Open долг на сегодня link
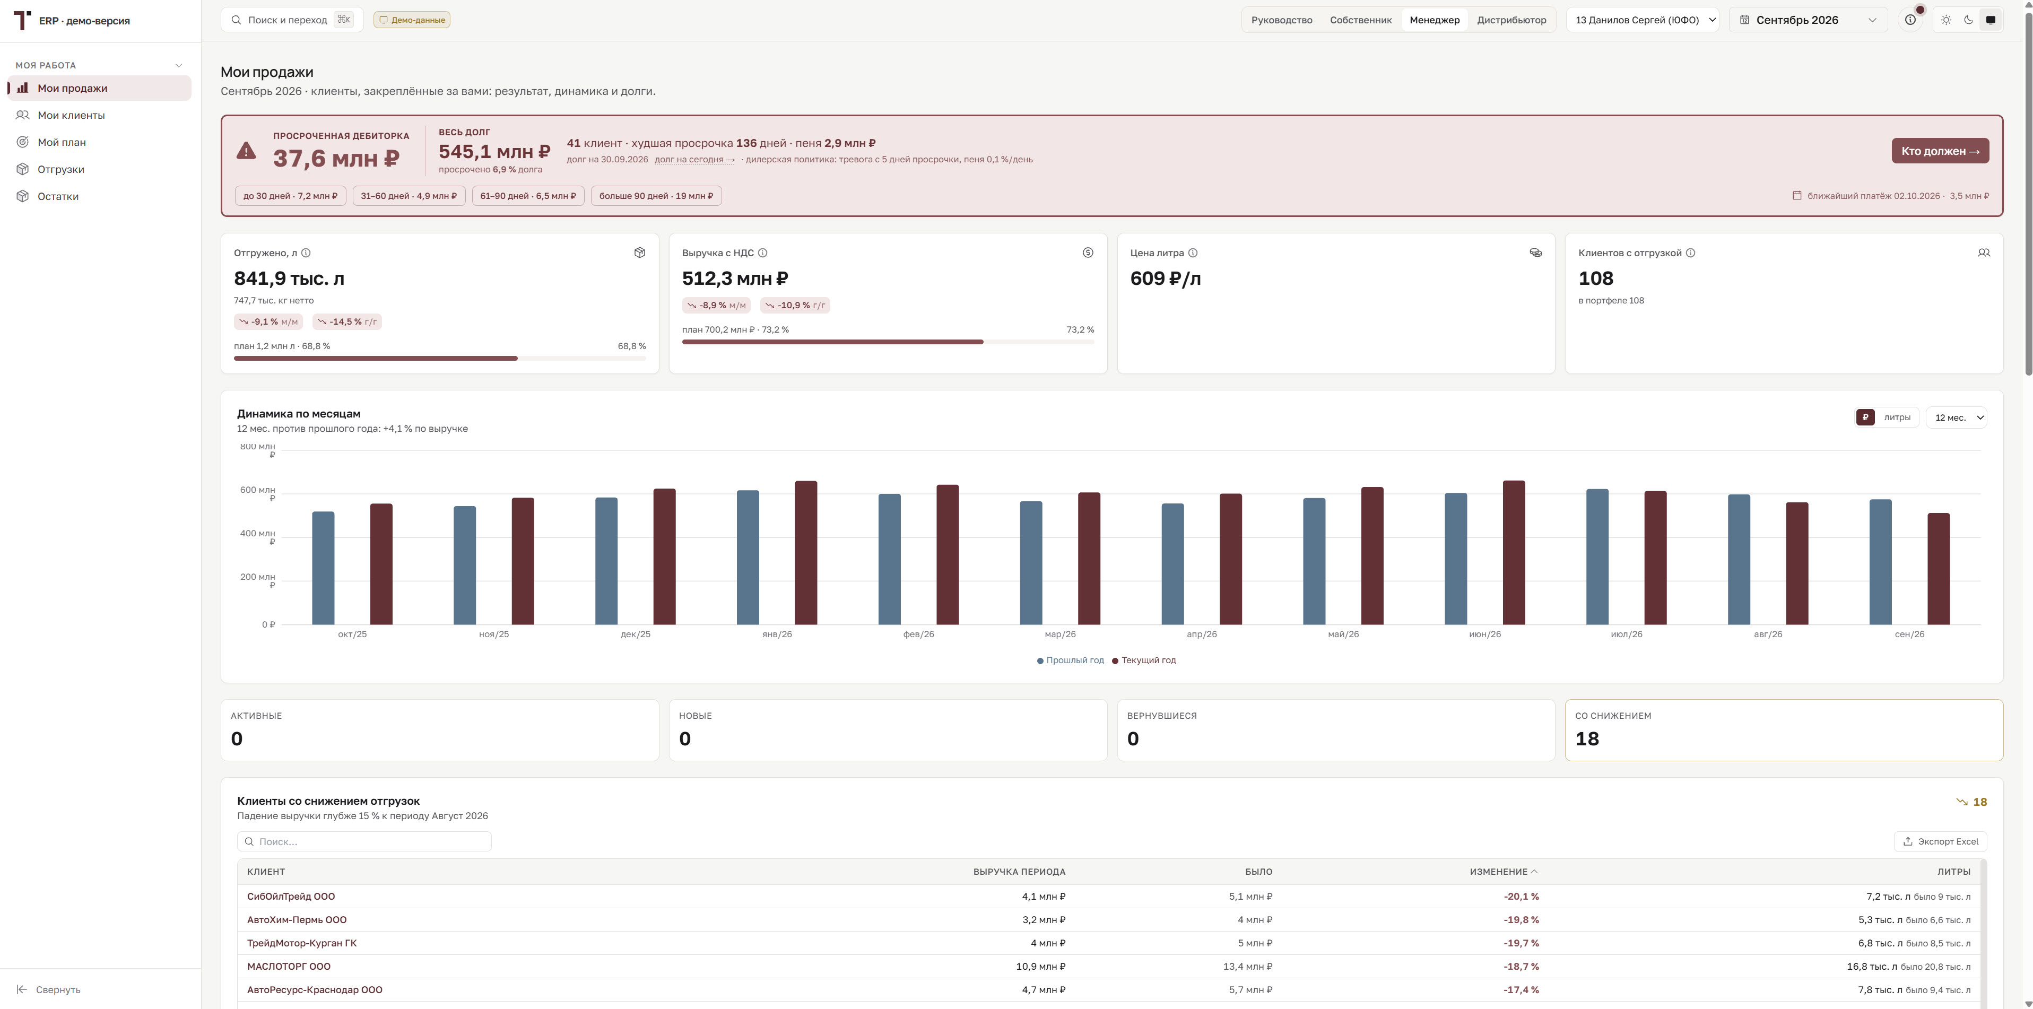Screen dimensions: 2033x1009 [694, 159]
